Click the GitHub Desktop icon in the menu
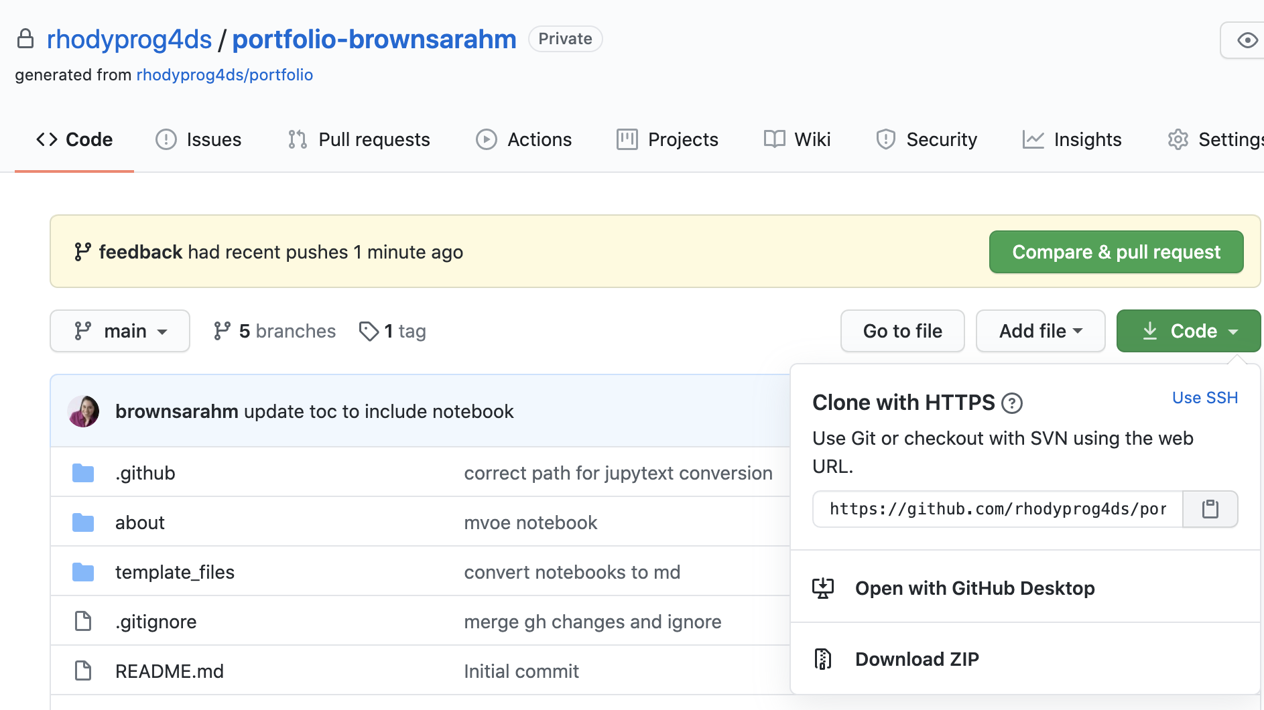 [x=824, y=587]
